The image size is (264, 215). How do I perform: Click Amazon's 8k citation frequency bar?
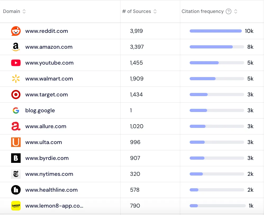pos(217,47)
